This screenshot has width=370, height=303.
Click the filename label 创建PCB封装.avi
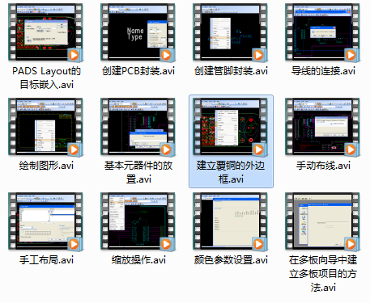click(x=138, y=71)
